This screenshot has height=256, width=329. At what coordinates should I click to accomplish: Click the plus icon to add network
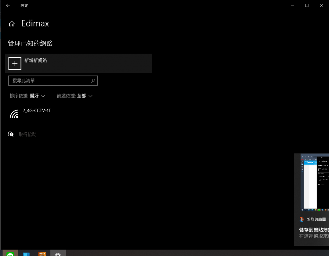(x=15, y=63)
